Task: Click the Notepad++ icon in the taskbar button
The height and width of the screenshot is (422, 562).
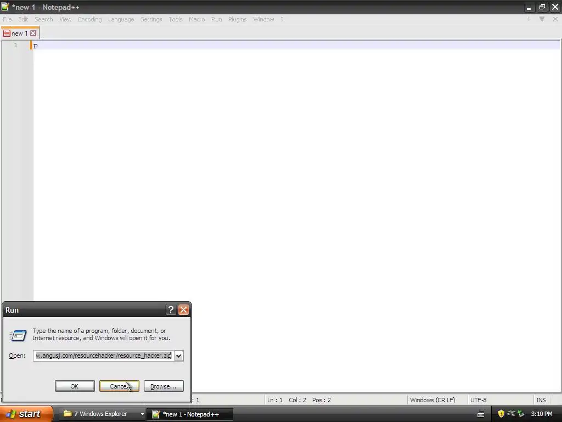Action: (155, 414)
